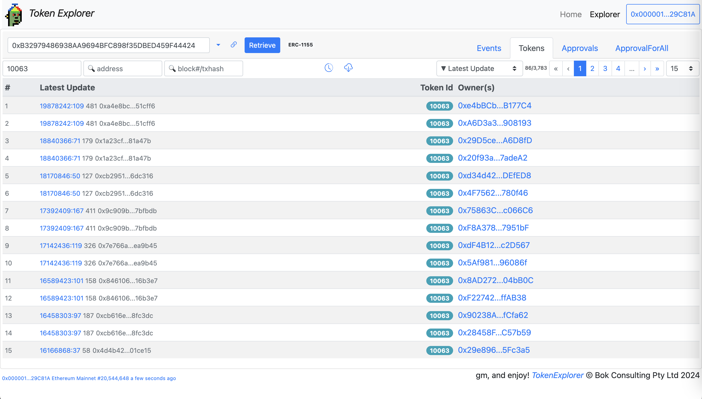
Task: Open the Latest Update sort dropdown
Action: click(x=479, y=68)
